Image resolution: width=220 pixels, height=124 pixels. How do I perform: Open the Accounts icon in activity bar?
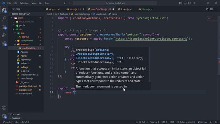[x=4, y=108]
